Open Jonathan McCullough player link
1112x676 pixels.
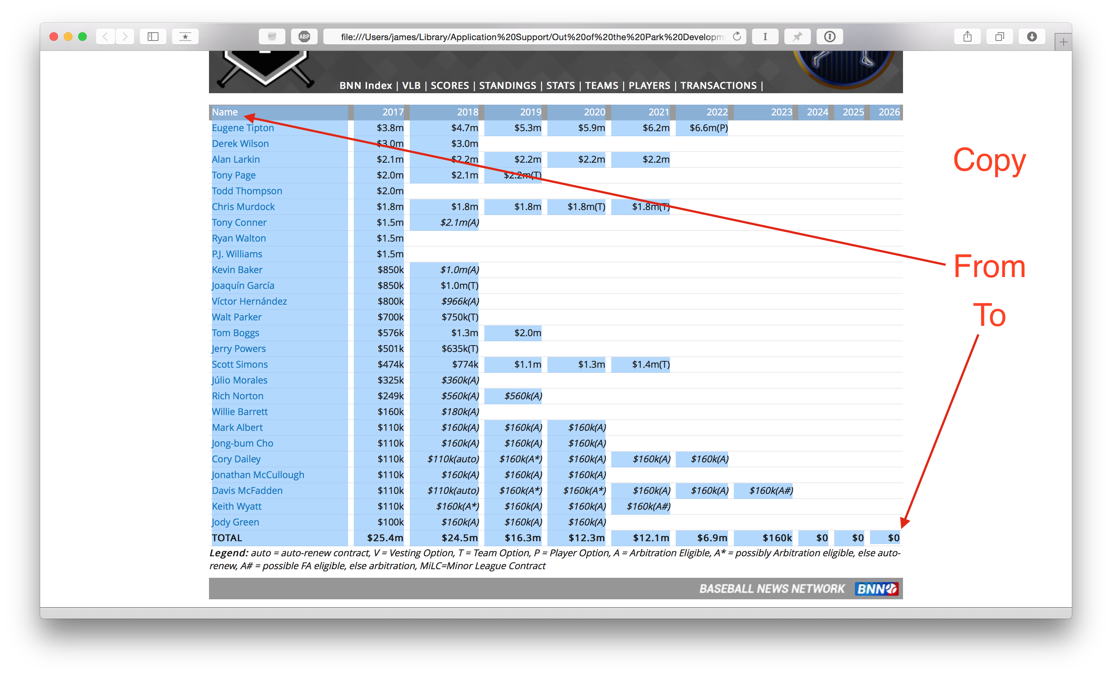(x=258, y=475)
